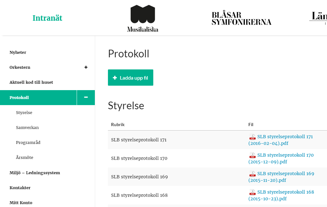Click the PDF icon for protokoll 168

coord(252,192)
